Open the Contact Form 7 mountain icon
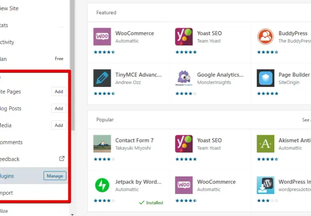Image resolution: width=311 pixels, height=216 pixels. (x=102, y=144)
